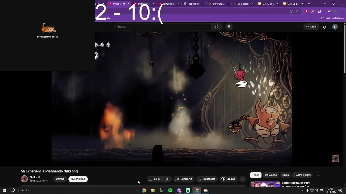Switch to the 'Entrar al sitio' tab

coord(219,4)
